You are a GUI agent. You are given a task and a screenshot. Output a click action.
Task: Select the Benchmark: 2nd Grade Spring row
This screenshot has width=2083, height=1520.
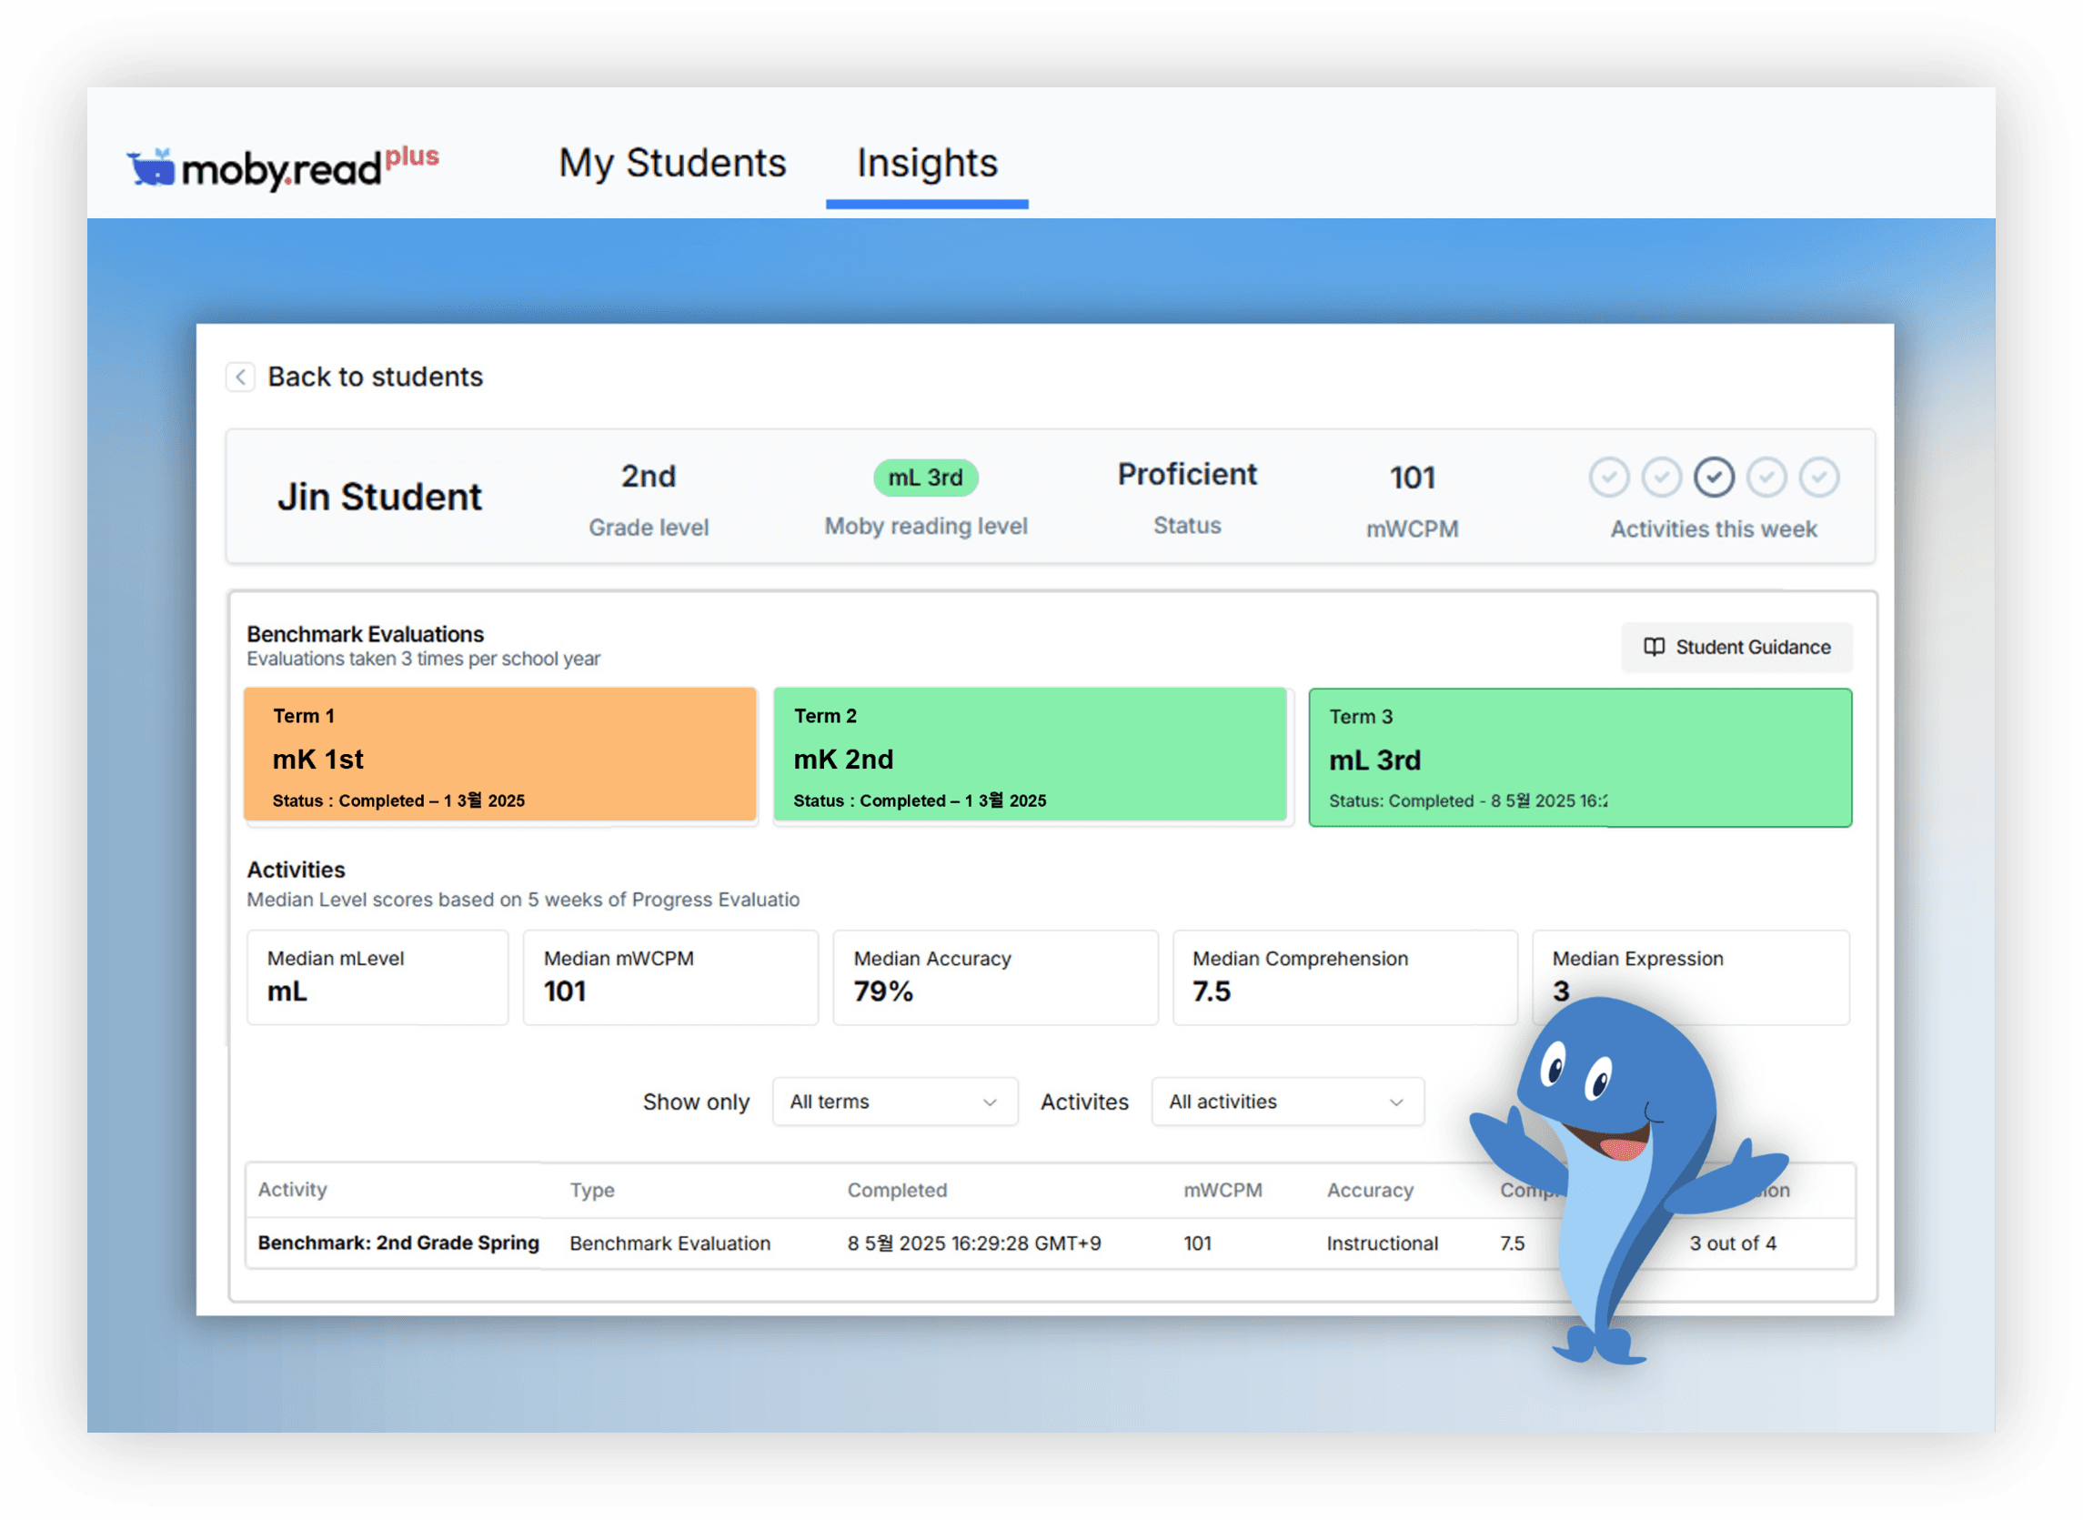[397, 1243]
